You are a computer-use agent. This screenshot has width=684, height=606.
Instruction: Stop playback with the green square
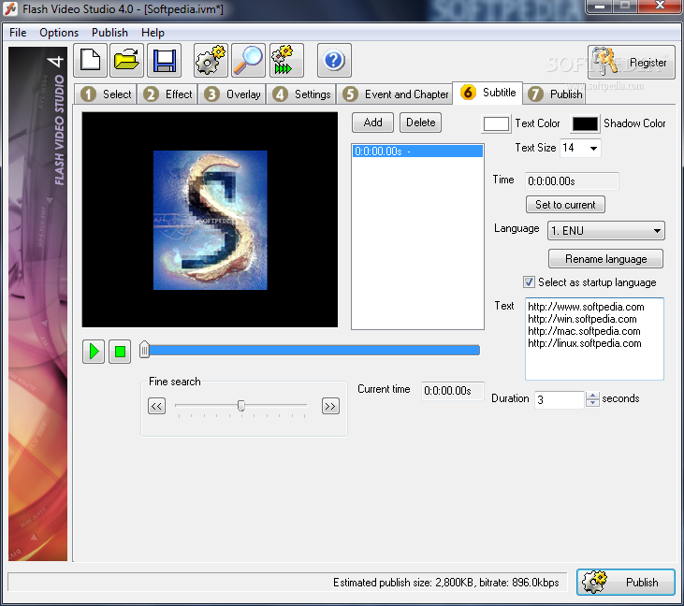120,352
